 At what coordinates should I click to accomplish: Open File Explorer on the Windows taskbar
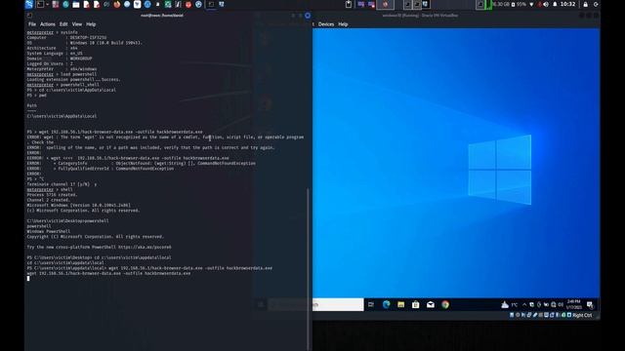[x=401, y=305]
